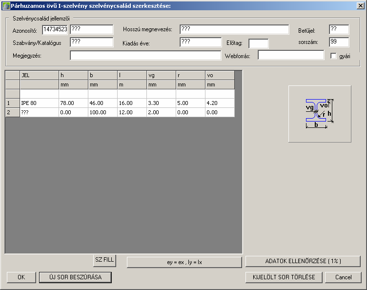The image size is (367, 290).
Task: Click the 16.00 l value cell
Action: click(x=132, y=103)
